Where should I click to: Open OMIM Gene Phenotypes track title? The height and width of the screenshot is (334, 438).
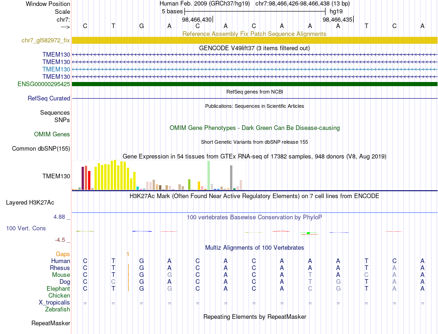click(x=255, y=128)
